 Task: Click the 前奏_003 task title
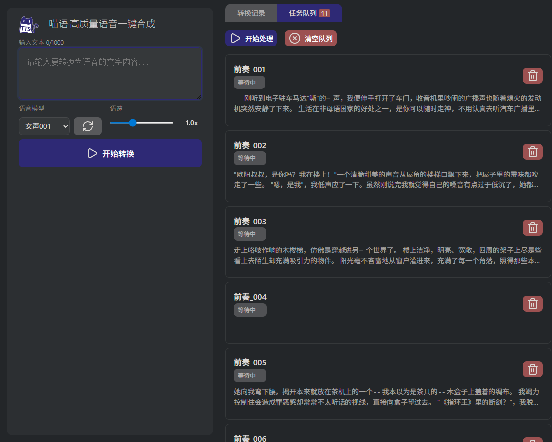[250, 221]
